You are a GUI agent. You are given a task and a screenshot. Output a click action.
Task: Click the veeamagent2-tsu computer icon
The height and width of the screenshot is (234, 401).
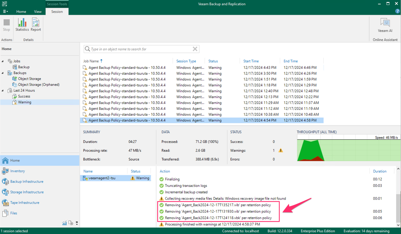(85, 178)
